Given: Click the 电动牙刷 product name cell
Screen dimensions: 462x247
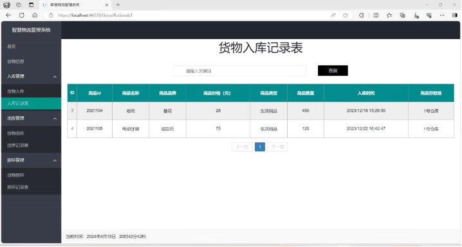Looking at the screenshot, I should pyautogui.click(x=131, y=129).
